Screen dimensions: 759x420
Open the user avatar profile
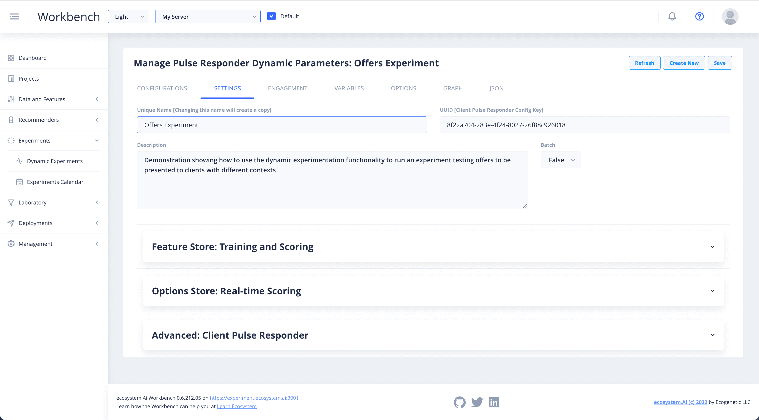[730, 17]
